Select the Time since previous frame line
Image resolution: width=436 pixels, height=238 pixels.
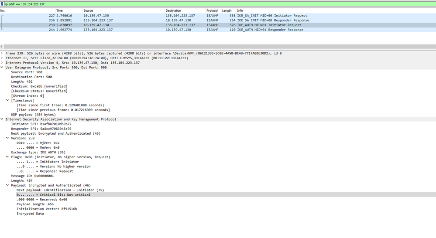click(63, 110)
